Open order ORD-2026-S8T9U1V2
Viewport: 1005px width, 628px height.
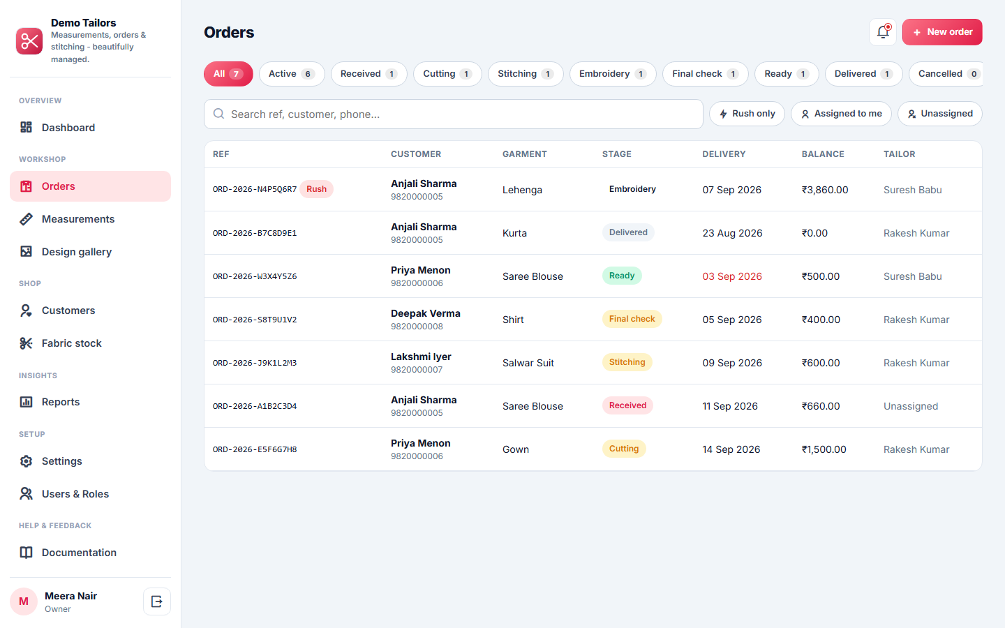click(x=255, y=320)
